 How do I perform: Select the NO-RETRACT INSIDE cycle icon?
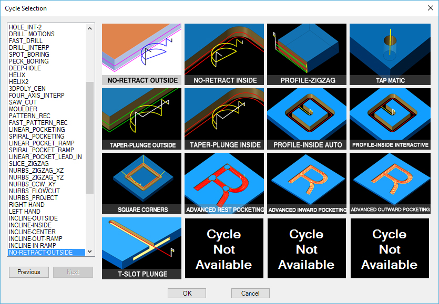pyautogui.click(x=224, y=50)
